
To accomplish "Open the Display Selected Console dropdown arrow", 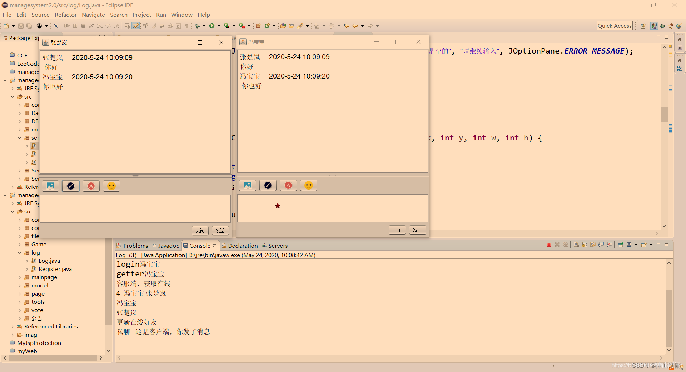I will (636, 245).
